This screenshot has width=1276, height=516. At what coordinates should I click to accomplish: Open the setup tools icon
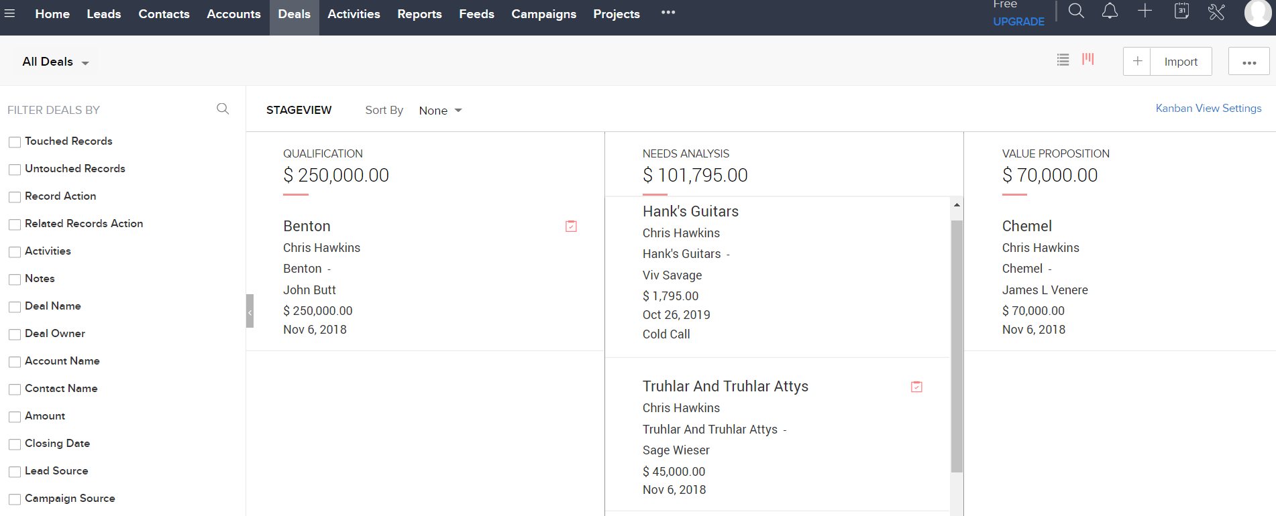coord(1216,11)
